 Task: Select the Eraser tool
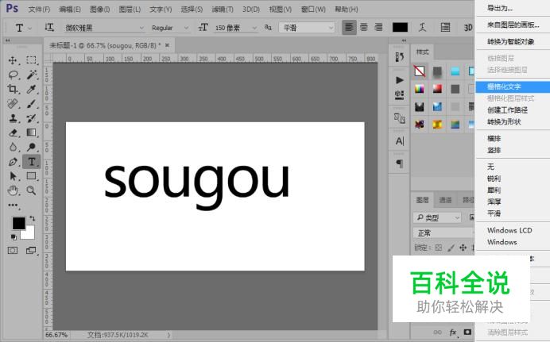13,133
